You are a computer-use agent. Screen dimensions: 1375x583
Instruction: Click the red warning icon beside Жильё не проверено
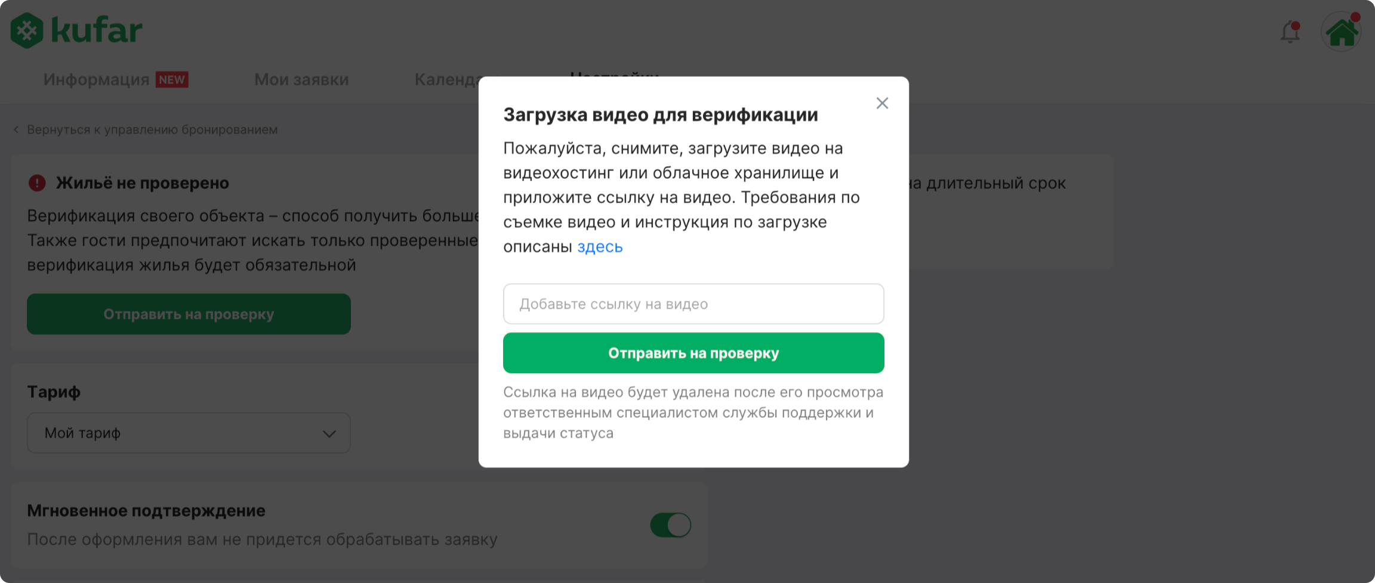point(37,183)
